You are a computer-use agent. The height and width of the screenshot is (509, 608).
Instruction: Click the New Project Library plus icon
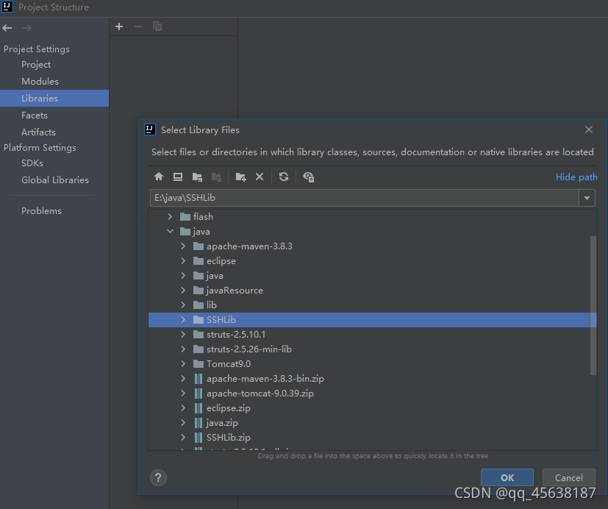[x=119, y=26]
